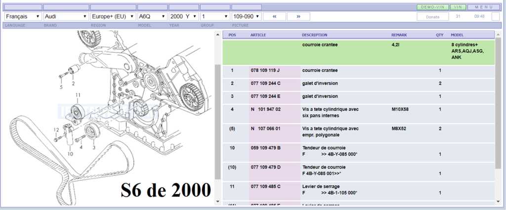The width and height of the screenshot is (506, 210).
Task: Select the DEMO-VIN tab
Action: (x=433, y=7)
